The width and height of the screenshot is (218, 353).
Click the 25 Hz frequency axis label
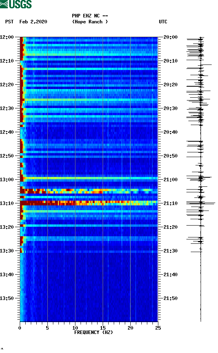point(158,328)
